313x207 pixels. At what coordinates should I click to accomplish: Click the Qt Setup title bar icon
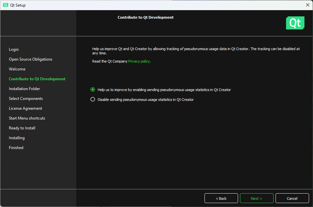[6, 5]
